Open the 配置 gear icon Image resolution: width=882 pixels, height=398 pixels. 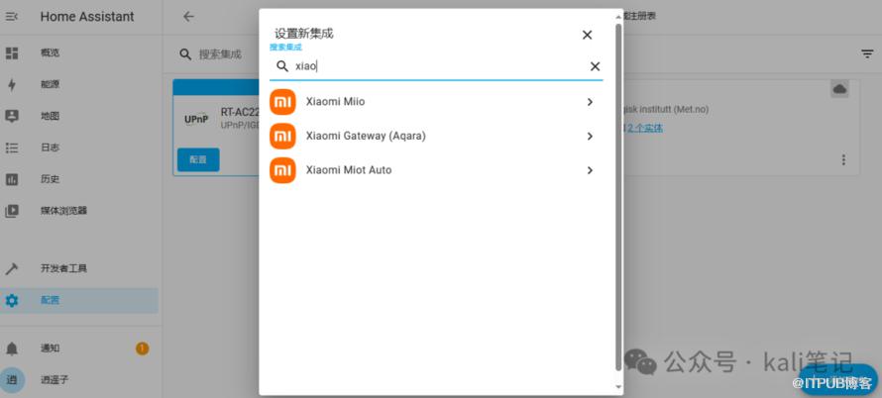tap(12, 301)
